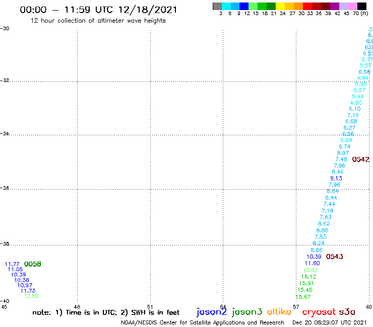This screenshot has height=327, width=373.
Task: Click the note about UTC time and SWH feet
Action: (x=106, y=312)
